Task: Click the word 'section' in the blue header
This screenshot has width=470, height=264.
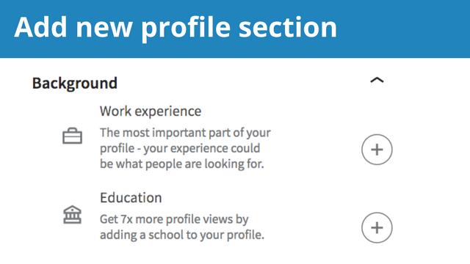Action: [x=288, y=28]
